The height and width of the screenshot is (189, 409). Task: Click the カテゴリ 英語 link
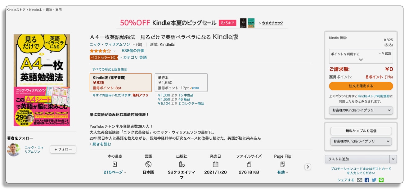[135, 57]
